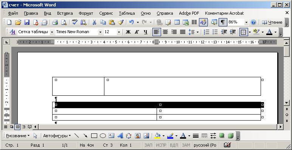Open the Файл menu
The height and width of the screenshot is (150, 292).
coord(13,13)
